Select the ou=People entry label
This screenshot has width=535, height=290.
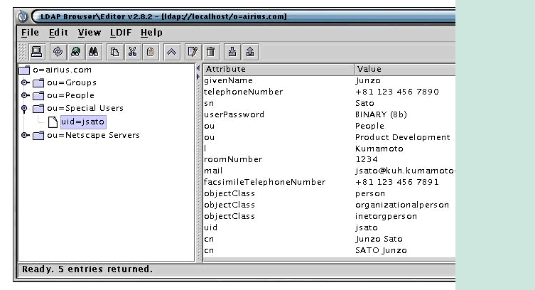coord(70,95)
